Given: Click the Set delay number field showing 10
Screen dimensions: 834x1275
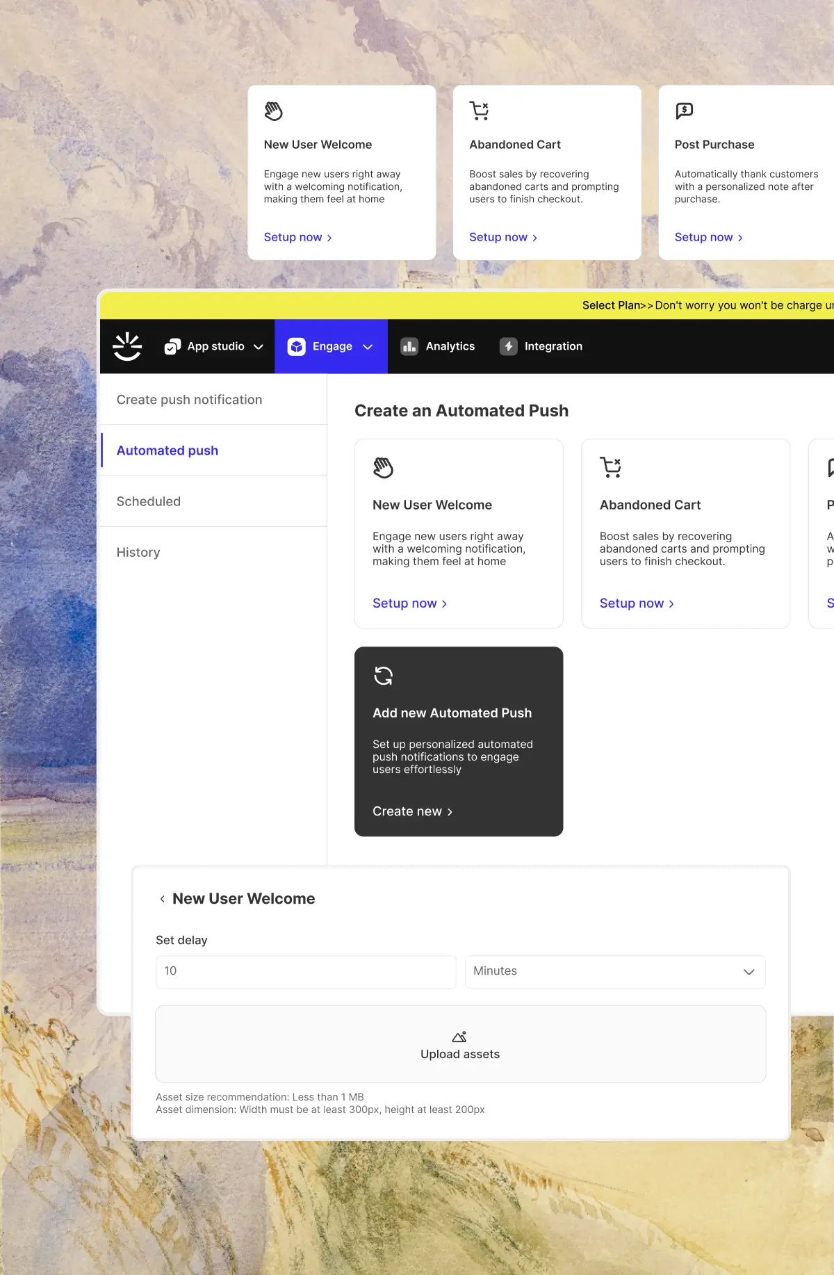Looking at the screenshot, I should [x=306, y=971].
